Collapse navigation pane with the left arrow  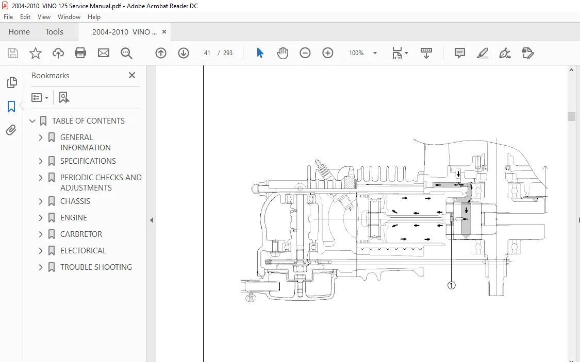[152, 220]
